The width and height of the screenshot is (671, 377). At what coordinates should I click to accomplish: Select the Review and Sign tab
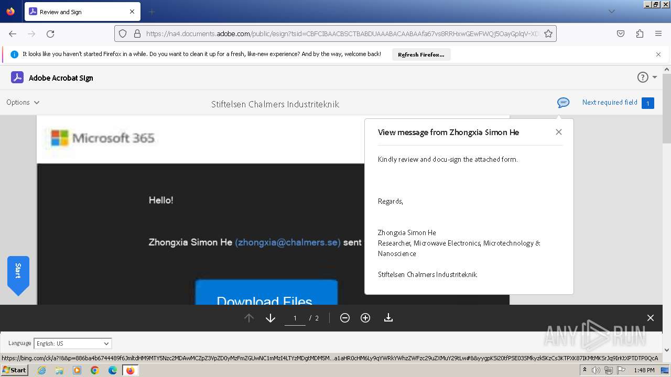82,12
